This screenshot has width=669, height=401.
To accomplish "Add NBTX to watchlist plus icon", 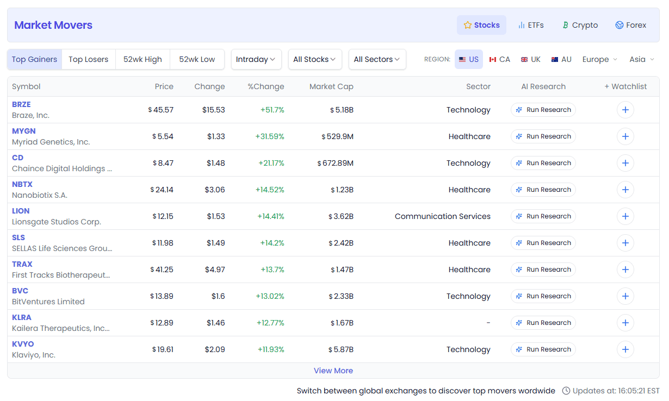I will click(625, 190).
